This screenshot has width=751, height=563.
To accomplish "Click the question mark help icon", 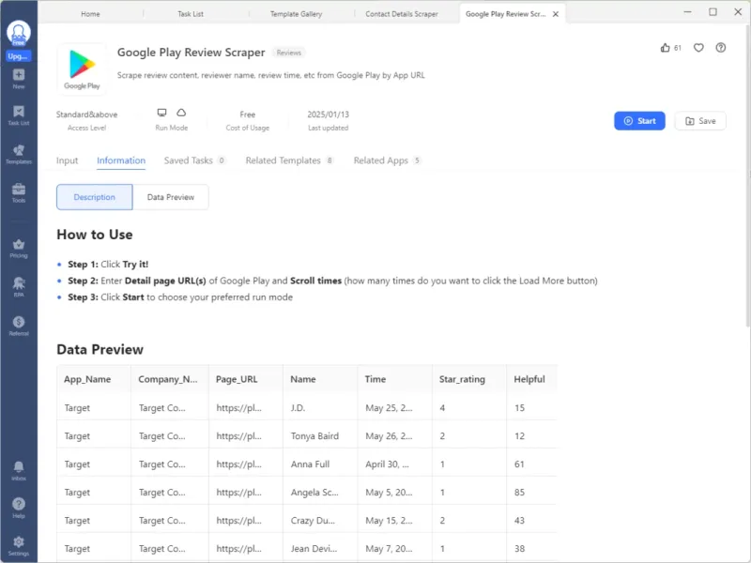I will (720, 48).
